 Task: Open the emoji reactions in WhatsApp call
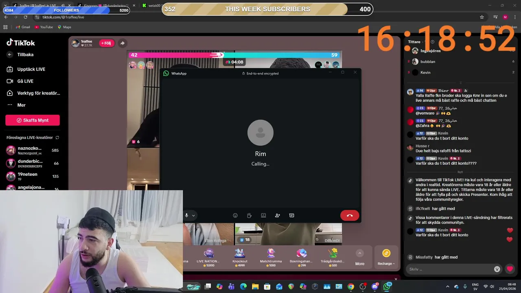pos(235,215)
